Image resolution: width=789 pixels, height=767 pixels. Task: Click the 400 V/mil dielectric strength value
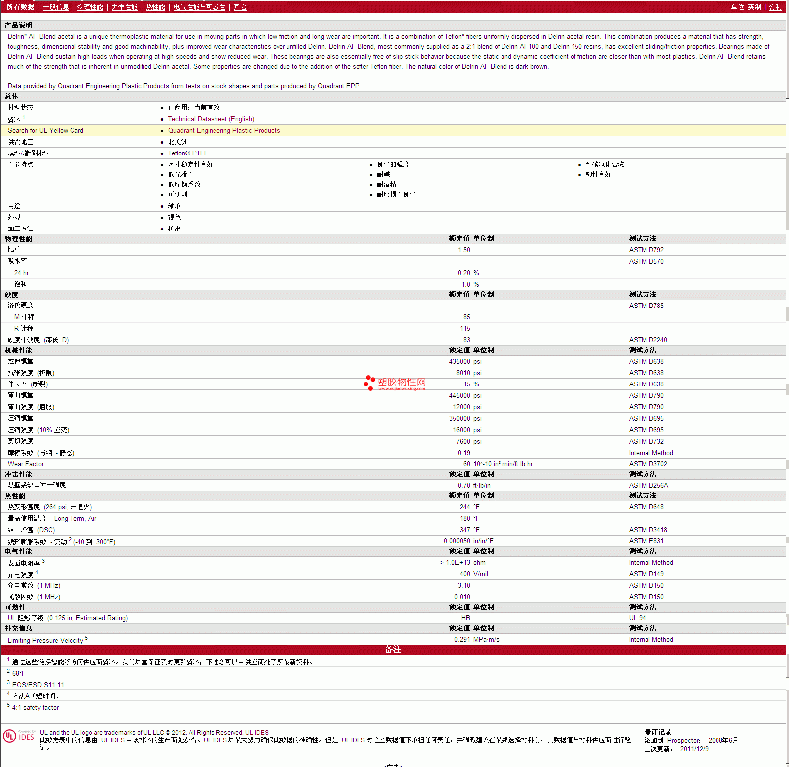tap(474, 574)
